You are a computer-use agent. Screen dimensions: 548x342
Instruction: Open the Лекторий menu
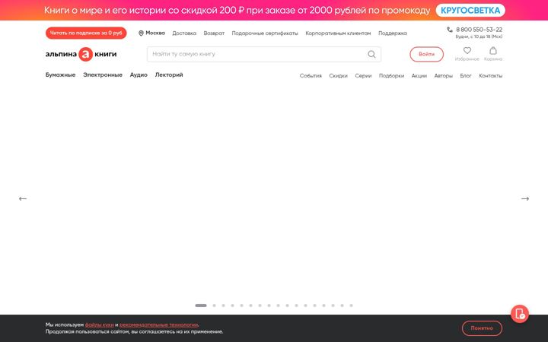[169, 74]
